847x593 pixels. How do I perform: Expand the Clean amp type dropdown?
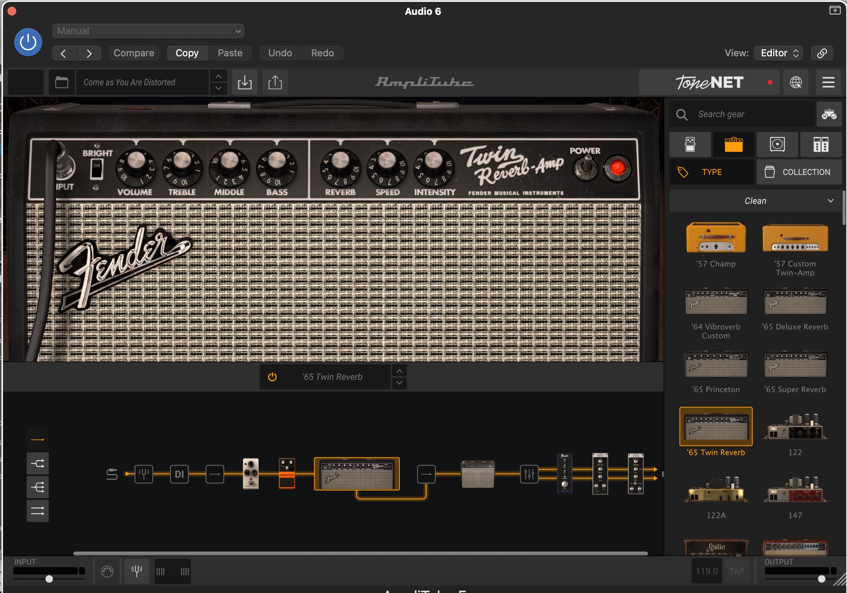coord(755,201)
